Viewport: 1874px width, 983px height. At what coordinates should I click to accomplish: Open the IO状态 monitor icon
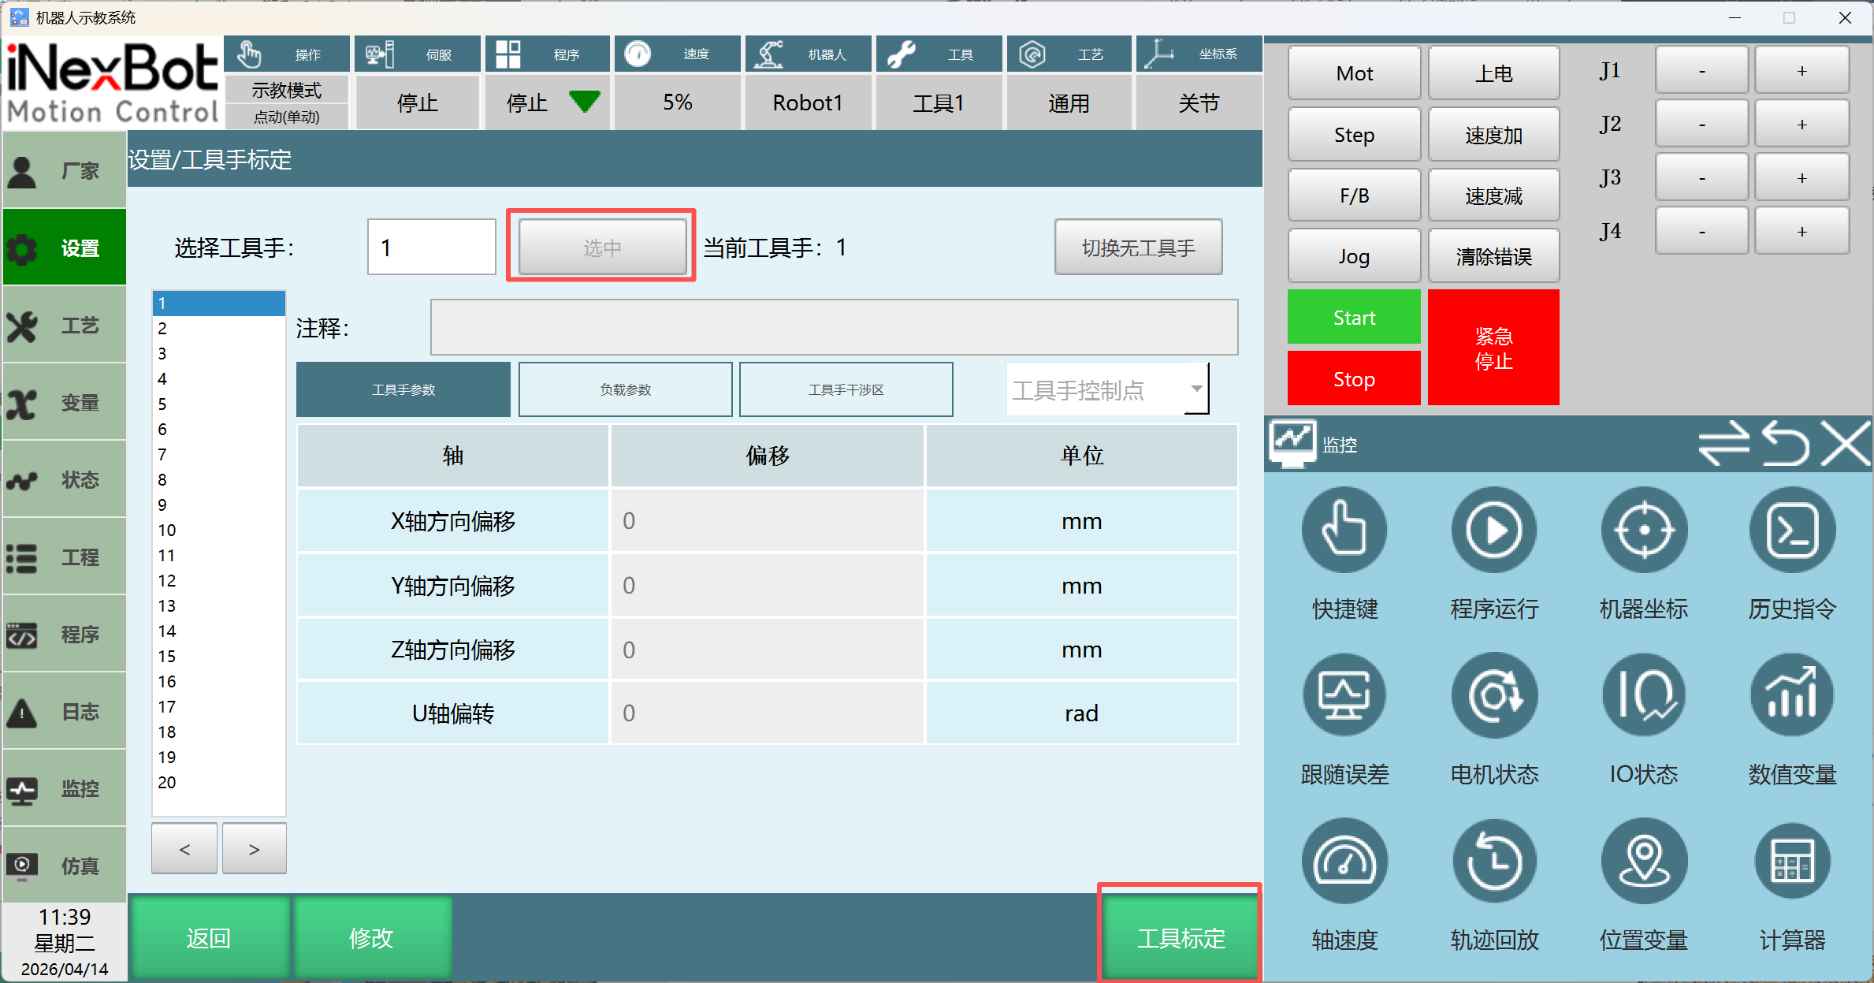(x=1644, y=696)
